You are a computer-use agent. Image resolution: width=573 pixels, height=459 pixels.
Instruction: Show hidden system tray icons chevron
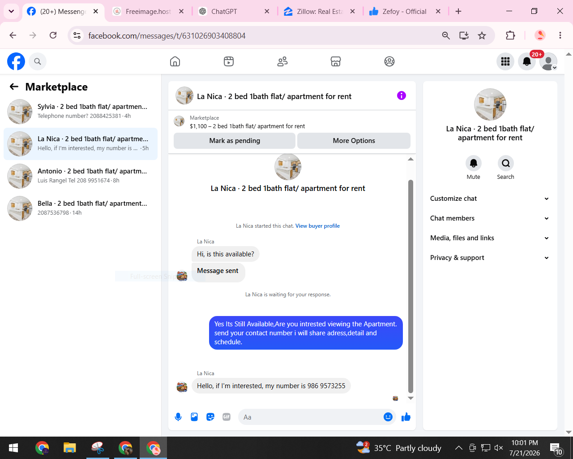coord(458,448)
